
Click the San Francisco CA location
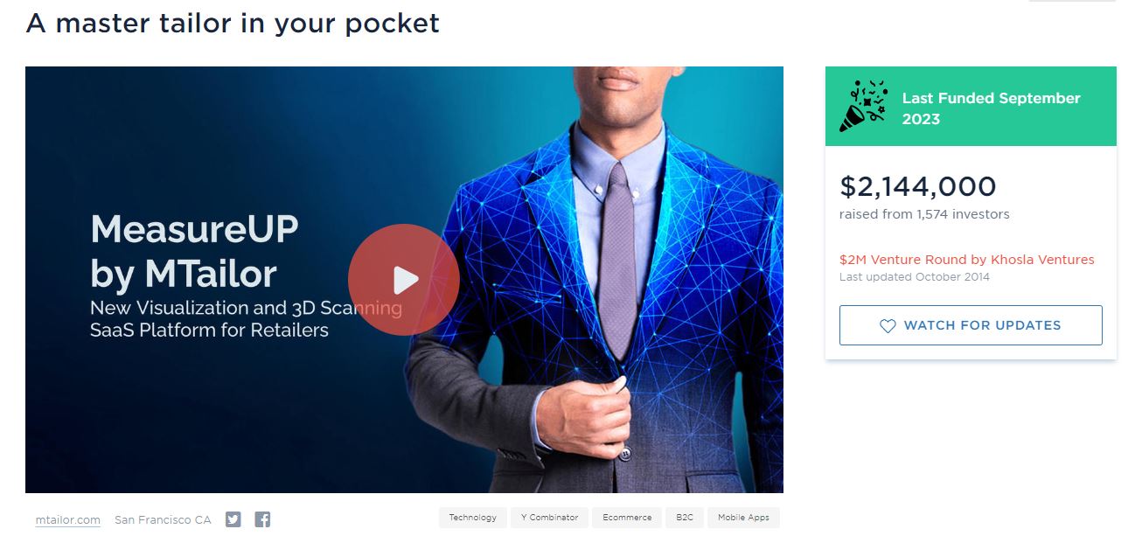coord(163,519)
